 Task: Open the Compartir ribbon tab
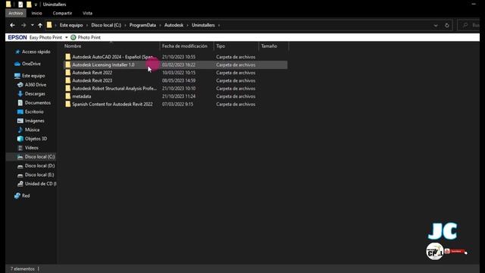[x=62, y=13]
